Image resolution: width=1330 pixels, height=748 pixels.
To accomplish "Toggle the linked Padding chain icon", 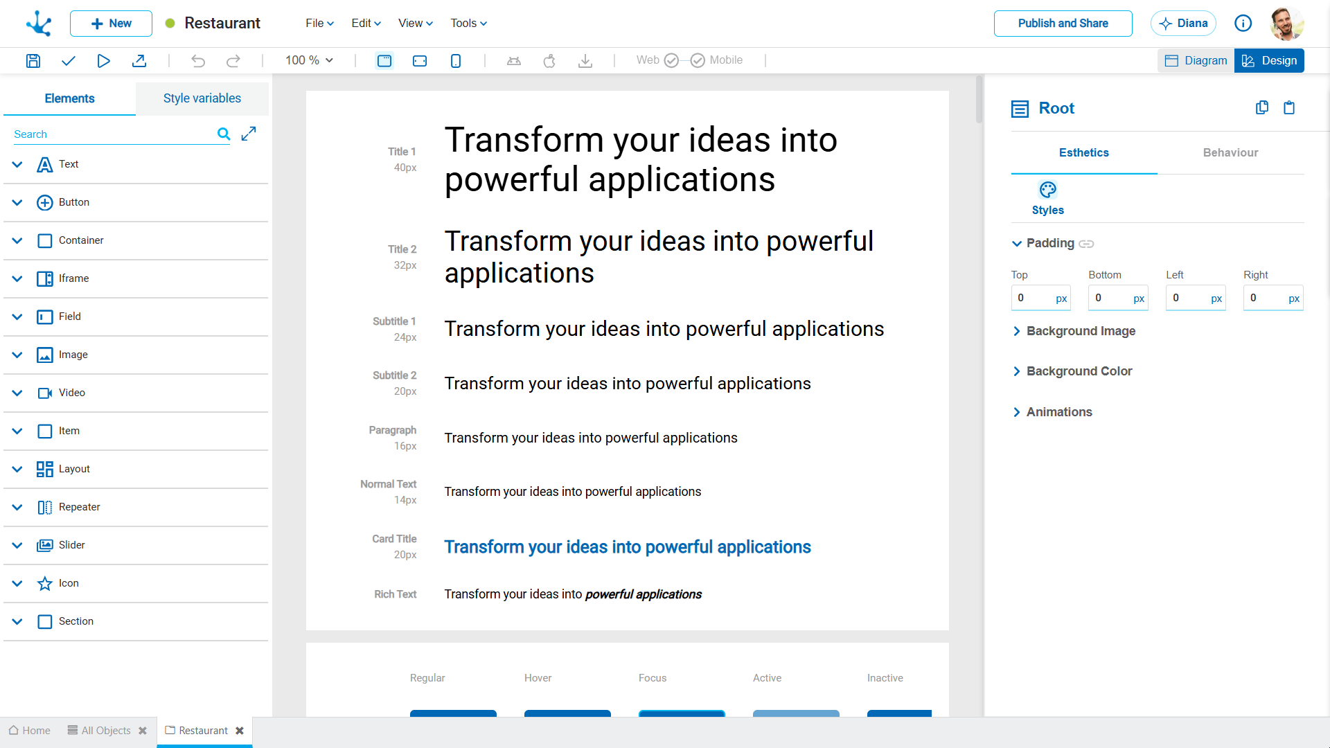I will pos(1086,244).
